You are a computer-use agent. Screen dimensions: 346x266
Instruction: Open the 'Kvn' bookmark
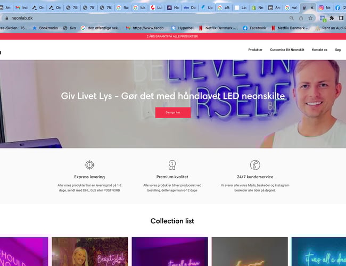pyautogui.click(x=69, y=28)
